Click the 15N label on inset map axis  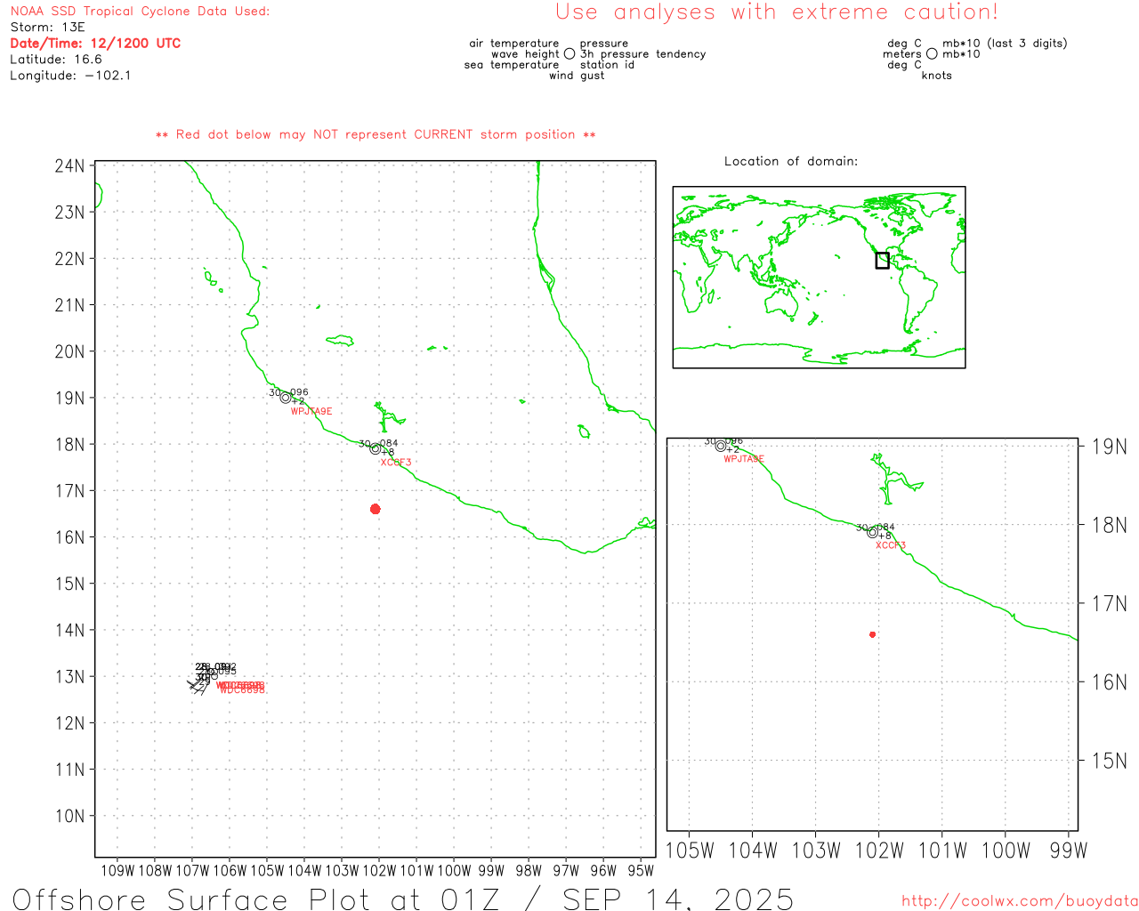[x=1110, y=761]
